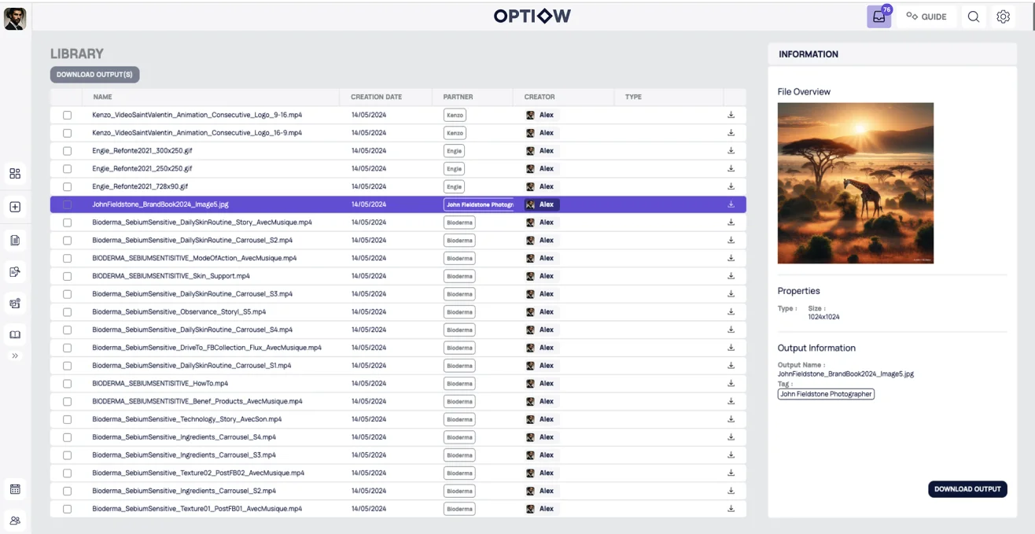Open the settings gear icon
This screenshot has width=1035, height=534.
(1003, 17)
